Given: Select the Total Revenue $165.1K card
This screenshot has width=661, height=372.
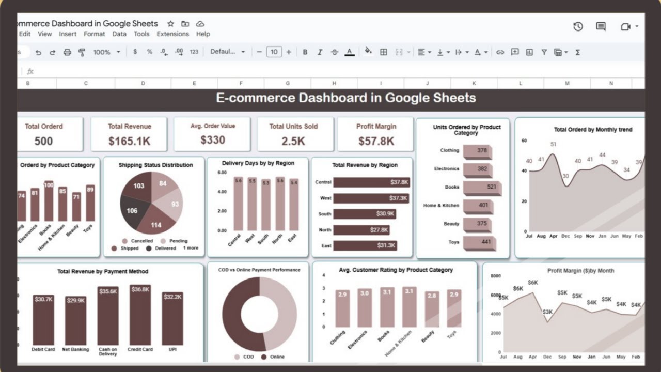Looking at the screenshot, I should (129, 134).
